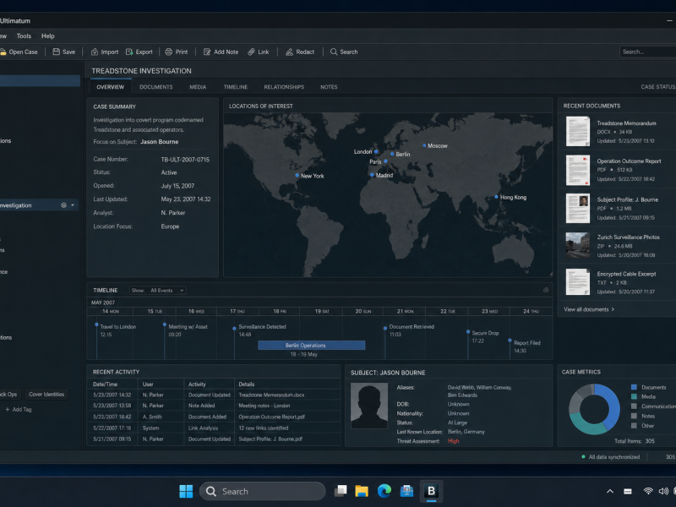This screenshot has height=507, width=676.
Task: Expand dropdown arrow beside Investigation item
Action: [x=73, y=205]
